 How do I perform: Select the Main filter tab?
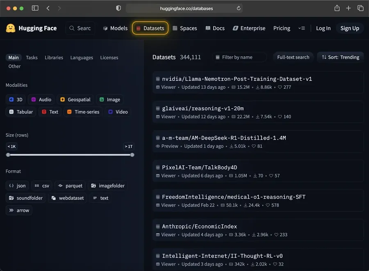[14, 57]
